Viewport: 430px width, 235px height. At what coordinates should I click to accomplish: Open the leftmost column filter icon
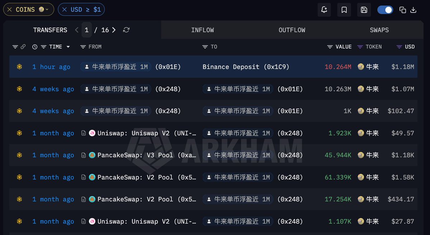[15, 47]
